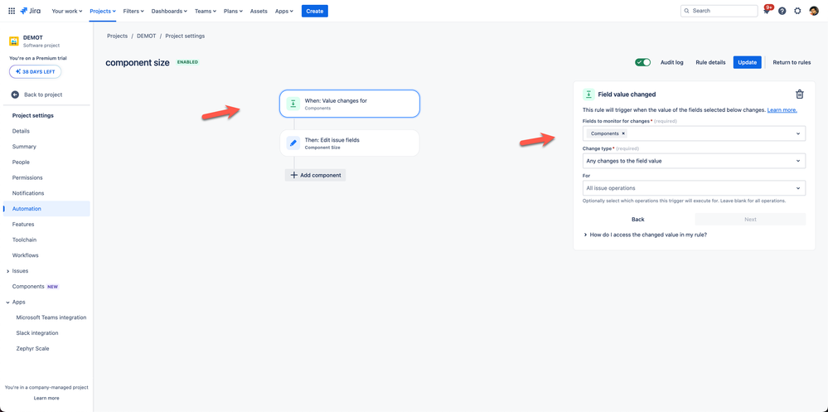The image size is (828, 412).
Task: Open the app switcher grid icon
Action: [12, 11]
